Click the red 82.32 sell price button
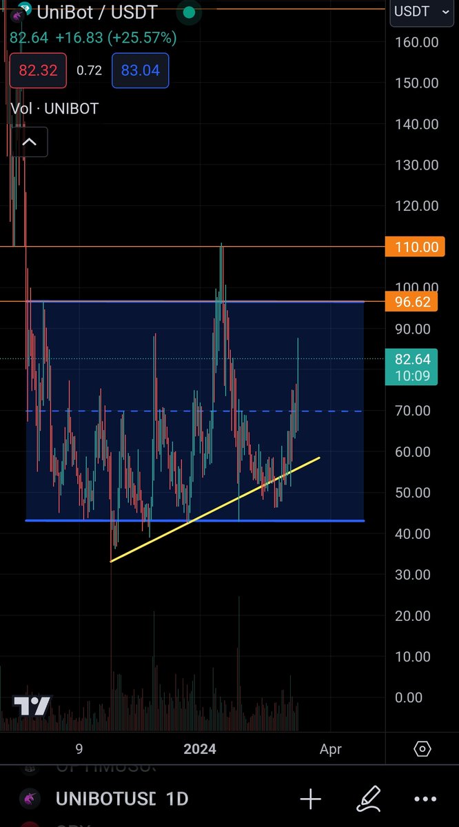This screenshot has width=459, height=827. pos(38,70)
